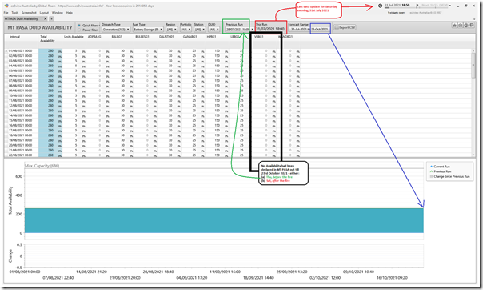Click the Max. Capacity (686) chart label
The image size is (483, 290).
pyautogui.click(x=42, y=166)
